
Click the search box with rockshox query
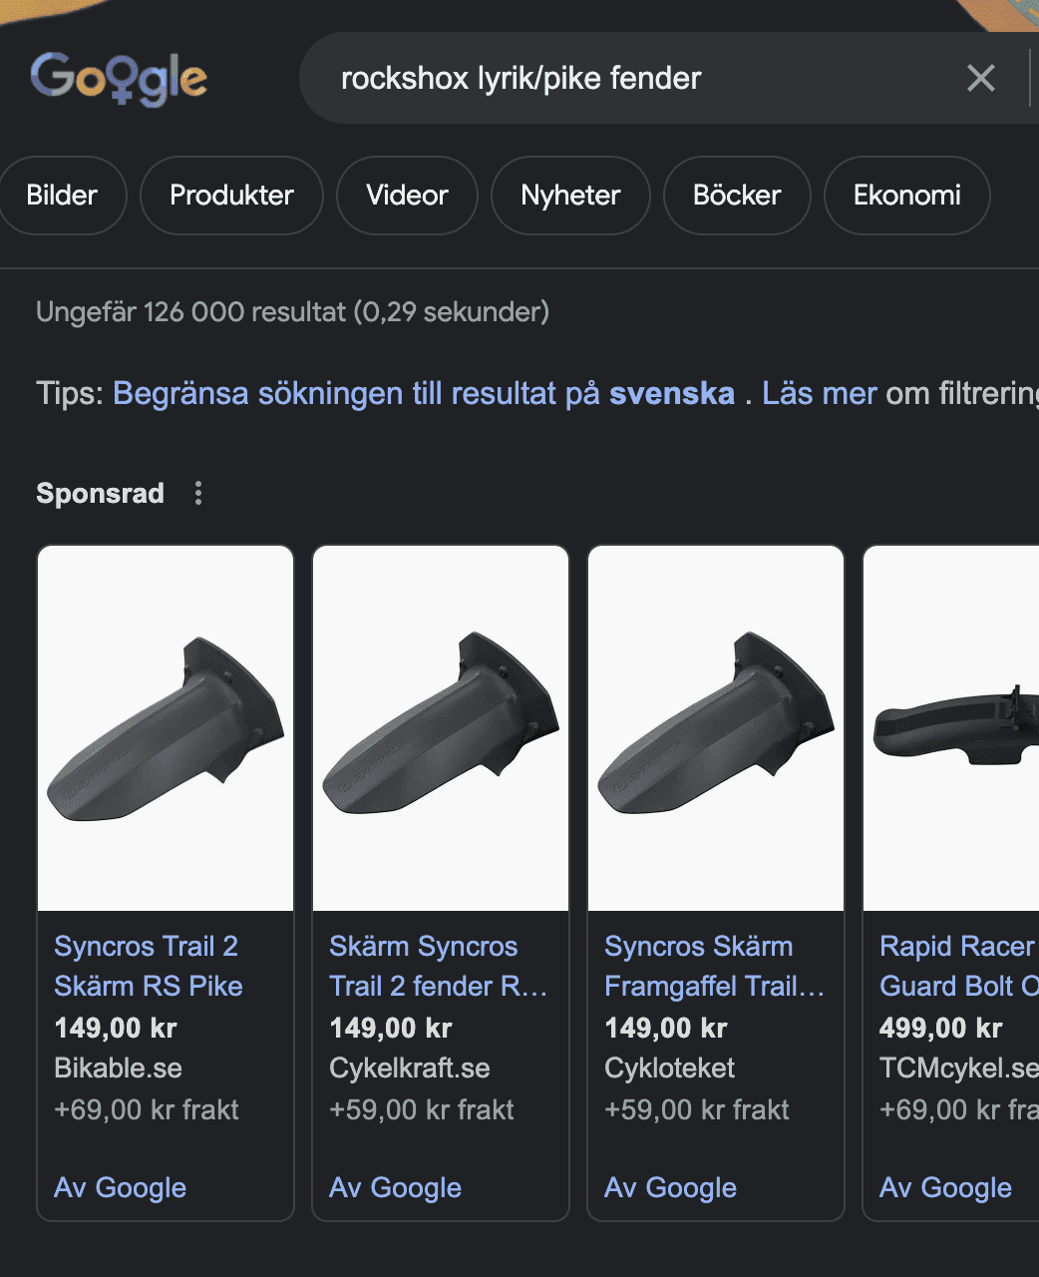618,78
